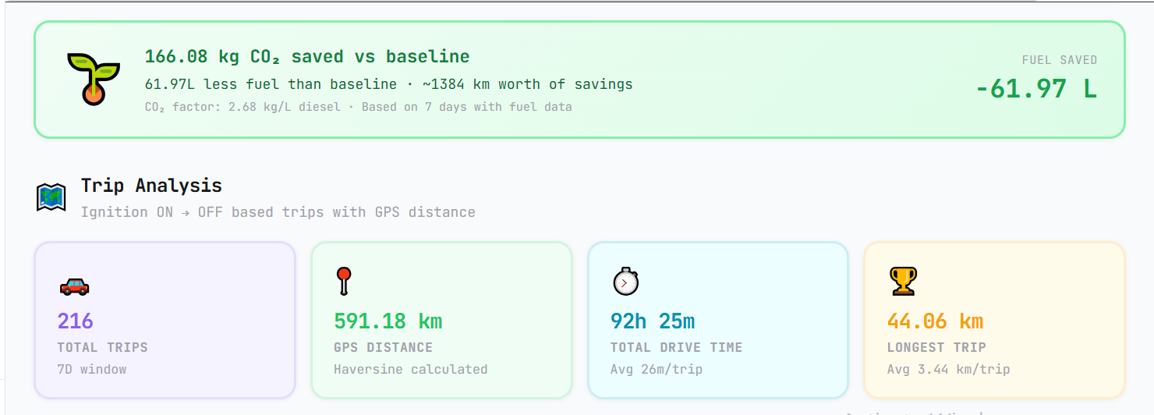Screen dimensions: 1154x415
Task: Click the 591.18 km distance value
Action: click(388, 321)
